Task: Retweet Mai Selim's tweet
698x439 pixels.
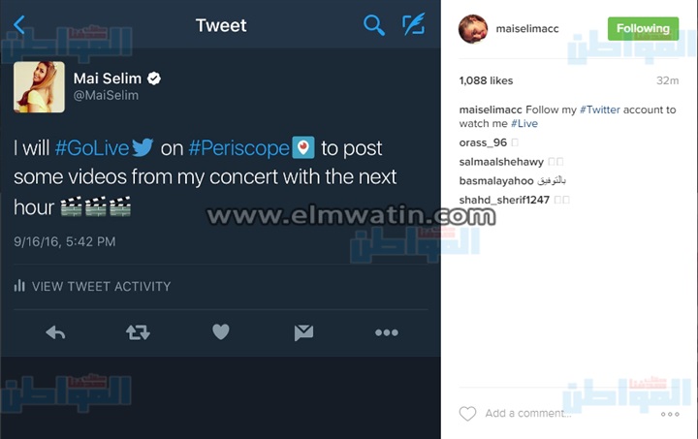Action: [x=138, y=332]
